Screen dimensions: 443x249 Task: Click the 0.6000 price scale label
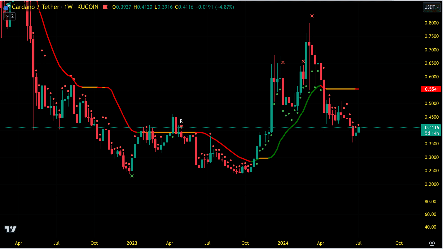click(432, 77)
